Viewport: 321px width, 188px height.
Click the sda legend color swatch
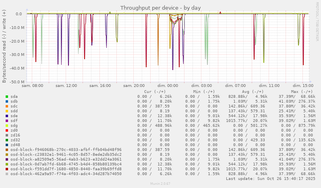7,97
